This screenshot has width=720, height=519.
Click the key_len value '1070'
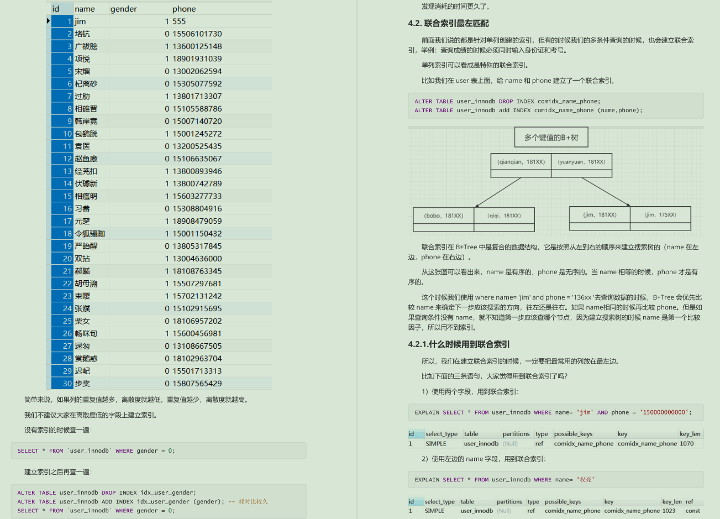pos(687,444)
